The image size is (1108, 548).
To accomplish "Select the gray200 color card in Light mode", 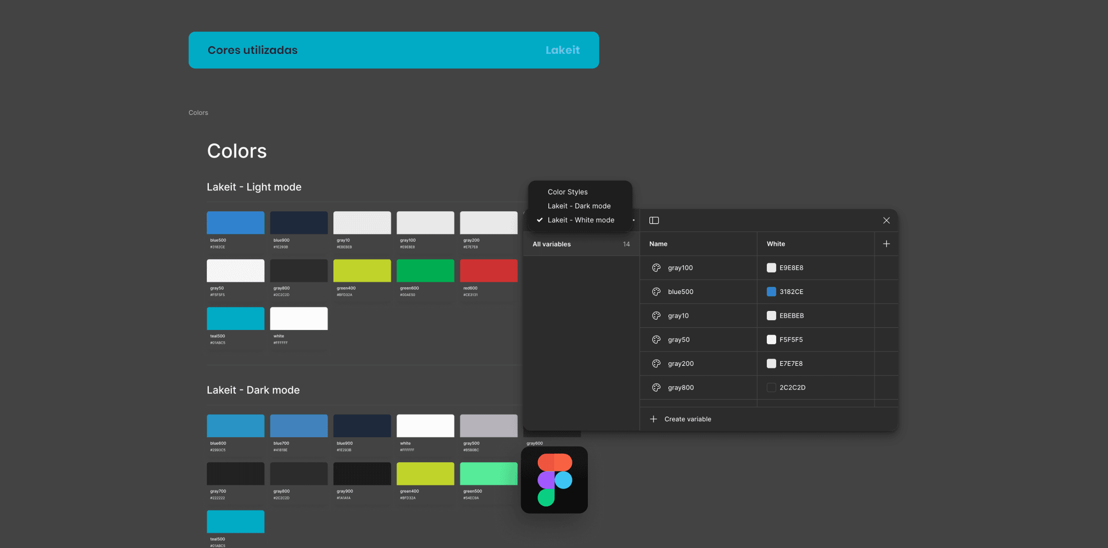I will (x=489, y=231).
